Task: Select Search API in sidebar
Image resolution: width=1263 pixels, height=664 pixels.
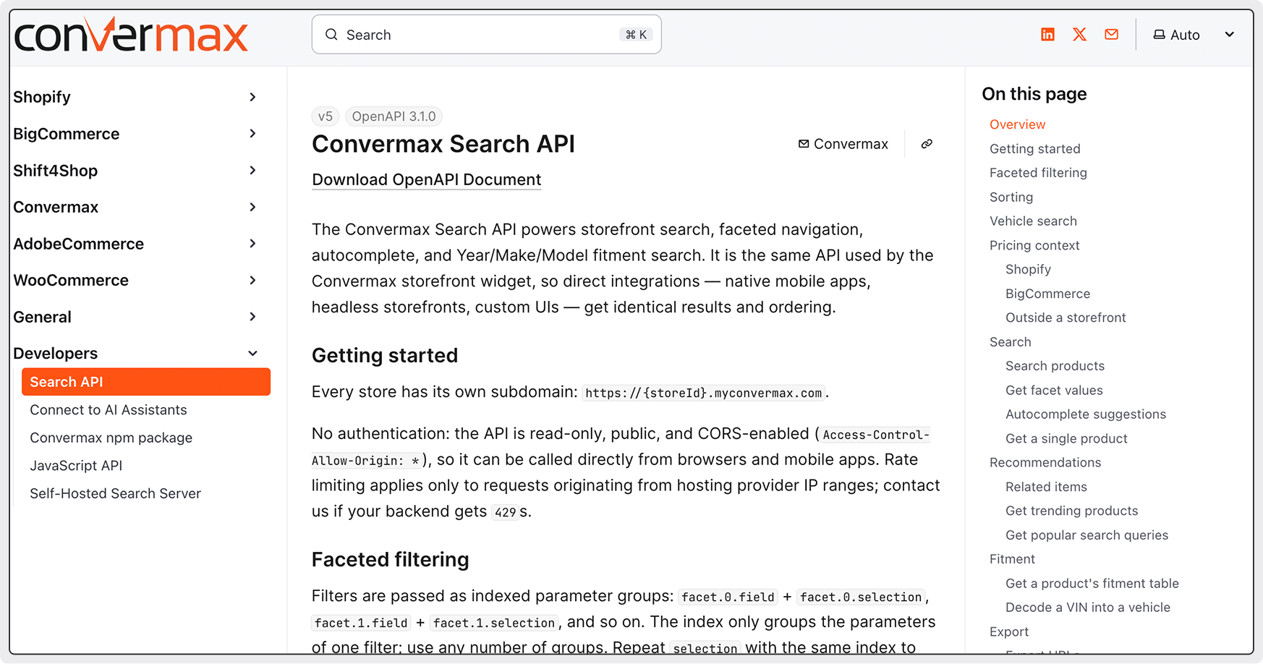Action: [x=146, y=382]
